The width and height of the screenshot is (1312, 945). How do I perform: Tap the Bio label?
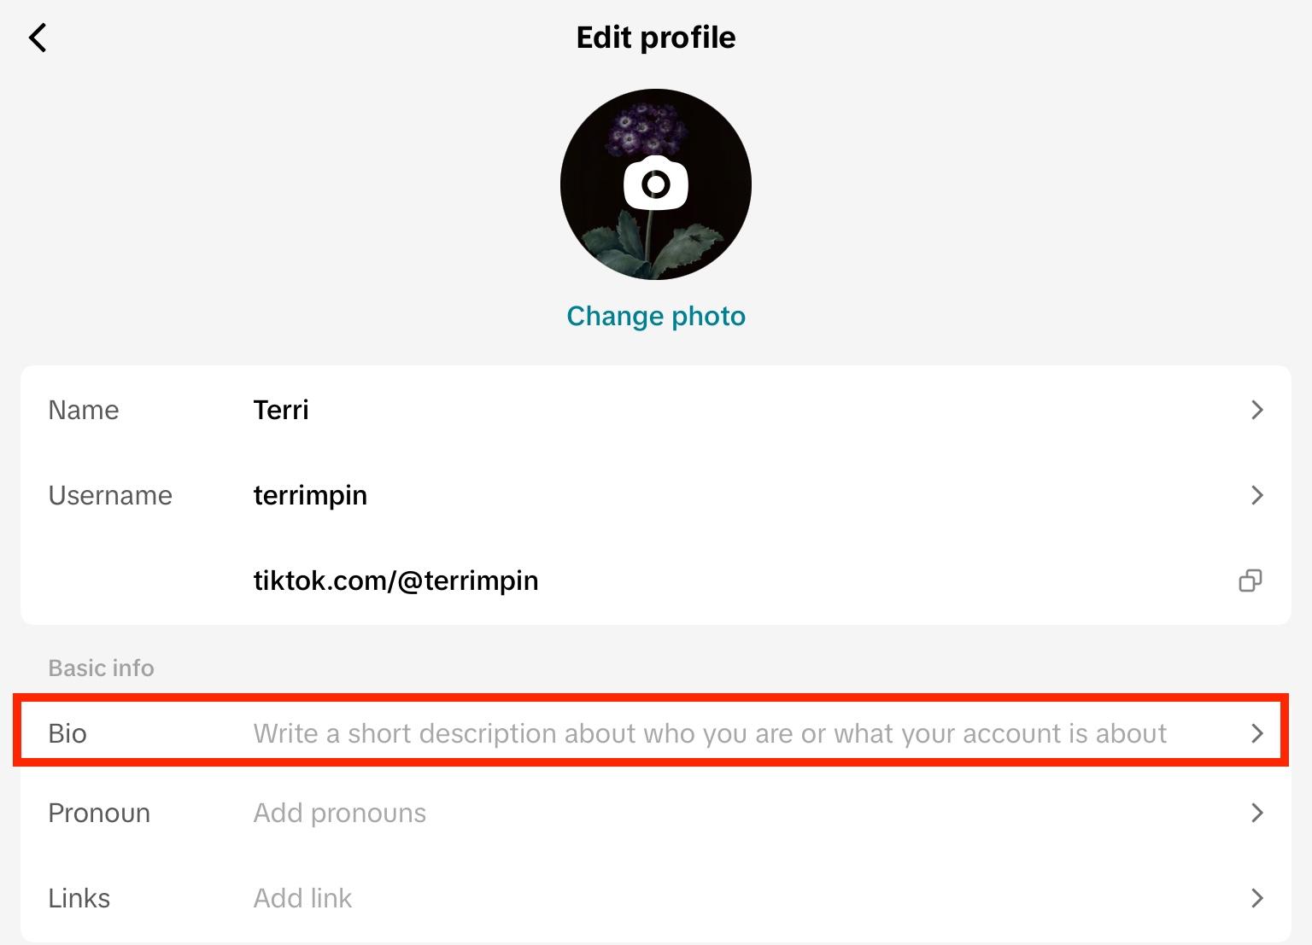coord(67,733)
